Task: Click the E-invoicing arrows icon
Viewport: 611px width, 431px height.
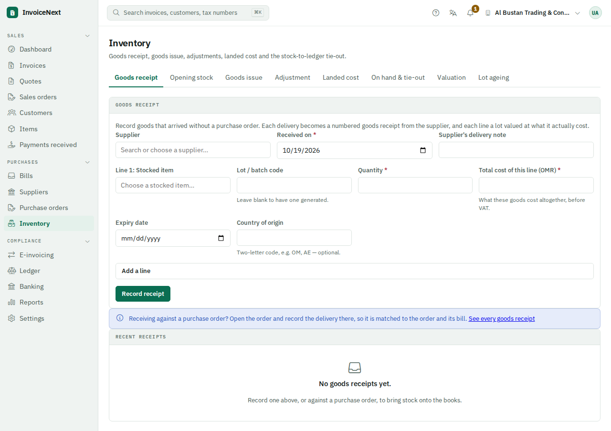Action: [x=11, y=255]
